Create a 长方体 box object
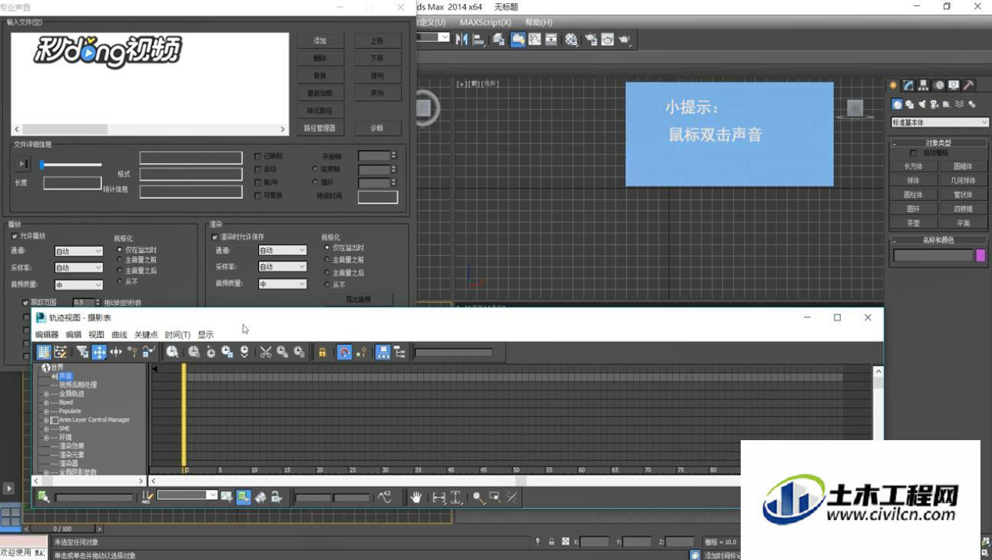Image resolution: width=992 pixels, height=560 pixels. (913, 166)
